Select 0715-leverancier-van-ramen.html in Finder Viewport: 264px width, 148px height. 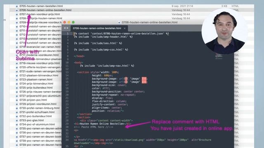[40, 47]
